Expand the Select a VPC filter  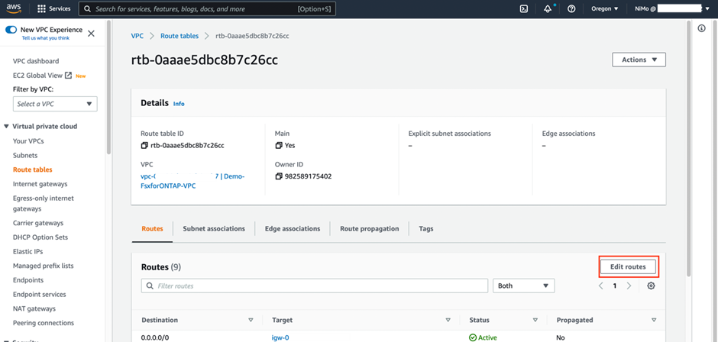point(55,104)
